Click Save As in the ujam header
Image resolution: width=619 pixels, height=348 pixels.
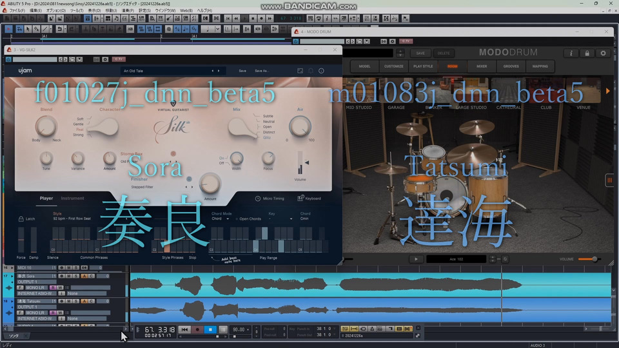click(261, 71)
